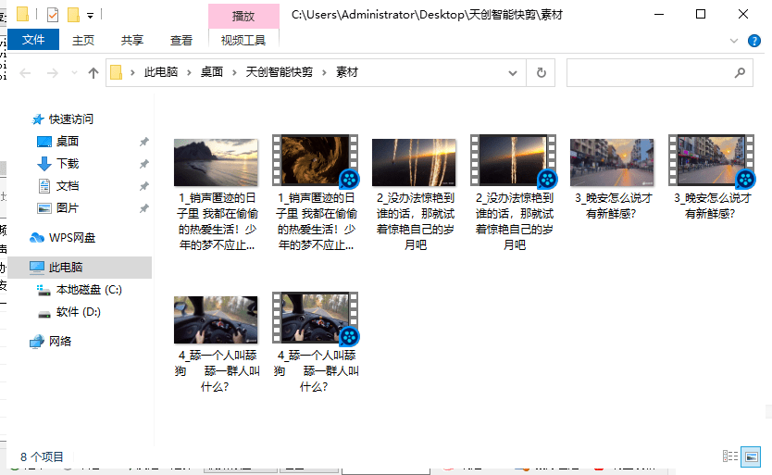
Task: Click the folder icon in address bar
Action: (117, 72)
